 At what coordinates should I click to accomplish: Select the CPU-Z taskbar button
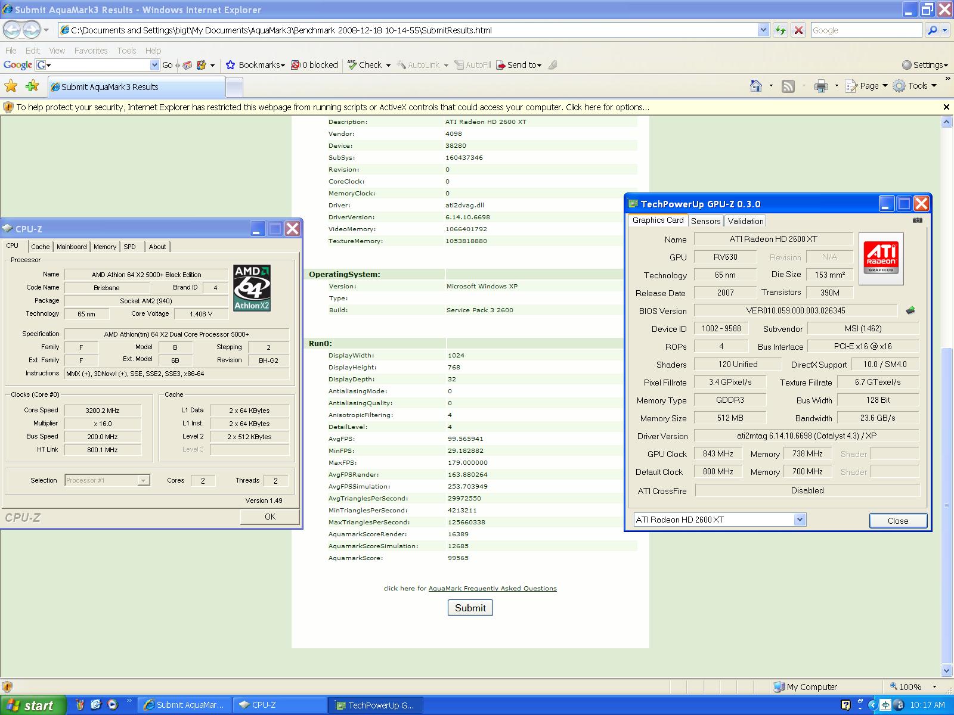(x=279, y=705)
